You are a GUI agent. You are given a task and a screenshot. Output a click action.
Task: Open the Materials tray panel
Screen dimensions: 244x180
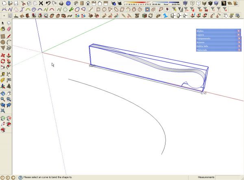218,50
